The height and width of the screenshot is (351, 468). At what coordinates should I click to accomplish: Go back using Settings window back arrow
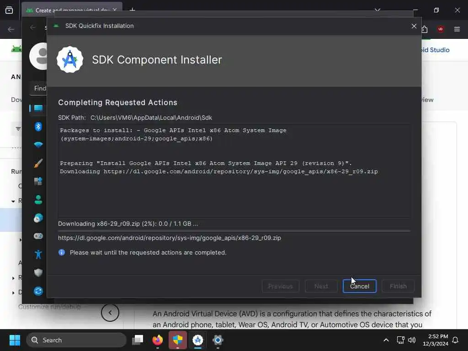coord(33,28)
